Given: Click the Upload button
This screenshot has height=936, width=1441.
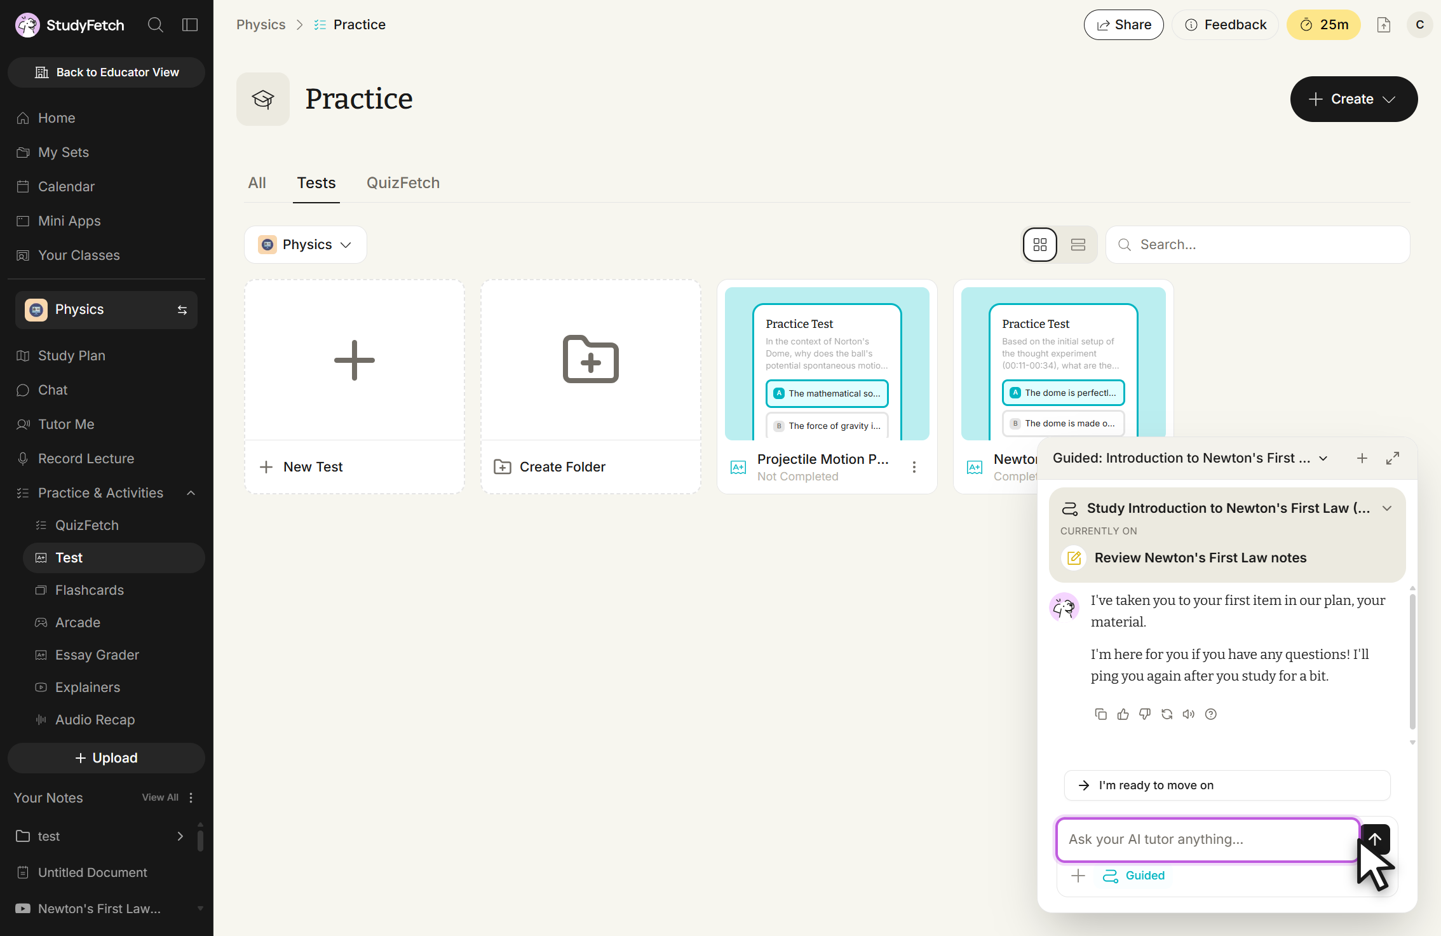Looking at the screenshot, I should [107, 758].
